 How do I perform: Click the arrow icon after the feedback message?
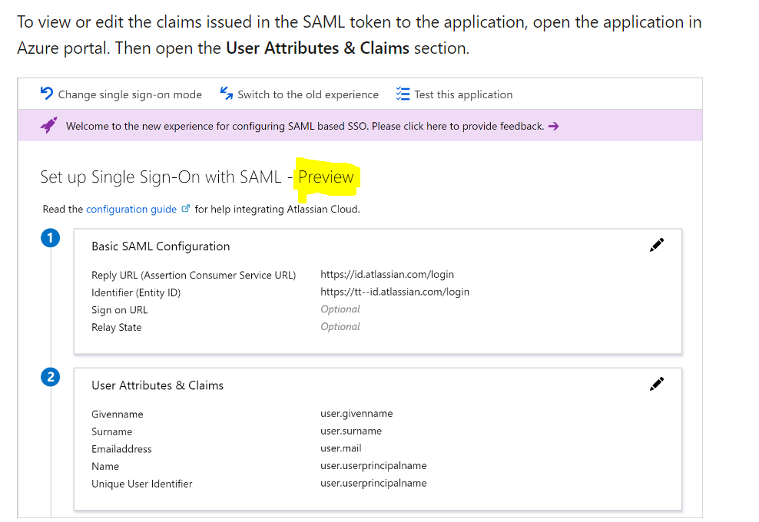pyautogui.click(x=554, y=126)
